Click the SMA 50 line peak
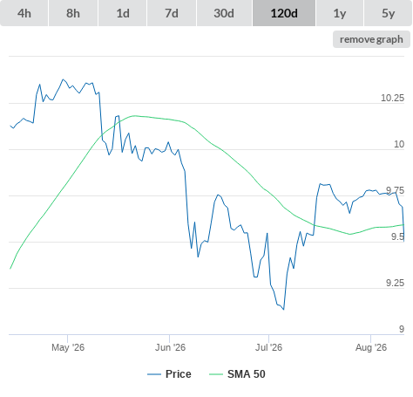The width and height of the screenshot is (413, 397). point(134,116)
